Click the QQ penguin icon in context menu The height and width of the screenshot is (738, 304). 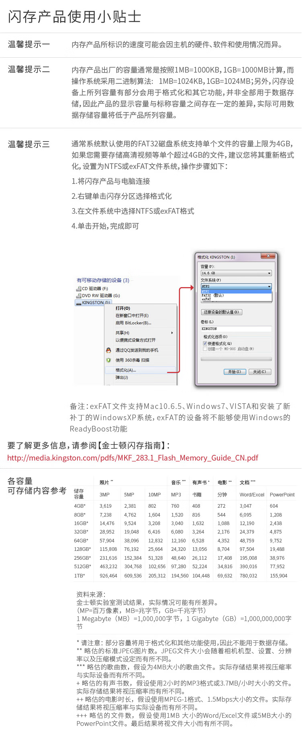pos(108,350)
